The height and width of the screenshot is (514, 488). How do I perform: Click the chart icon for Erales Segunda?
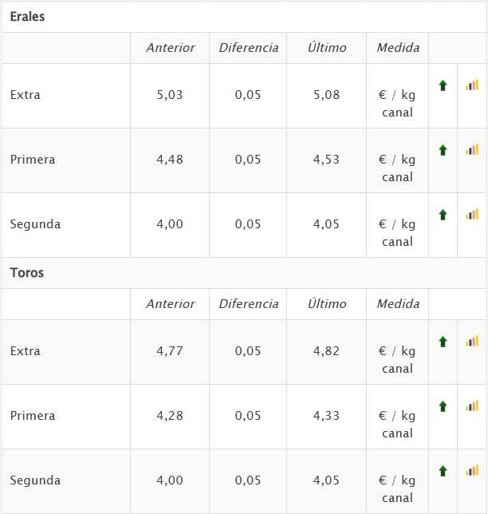(472, 214)
